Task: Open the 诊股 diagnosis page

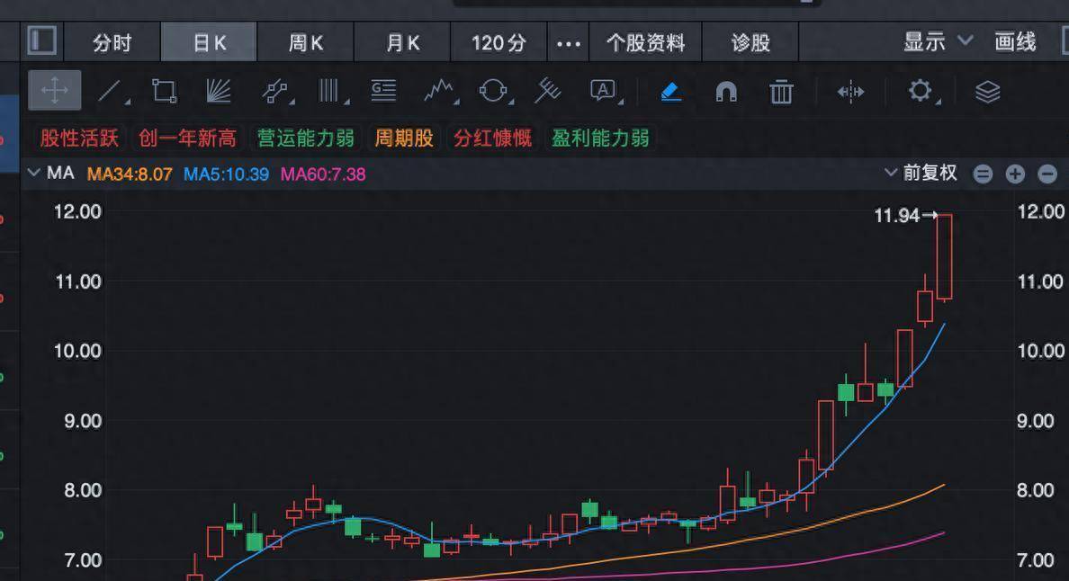Action: click(750, 43)
